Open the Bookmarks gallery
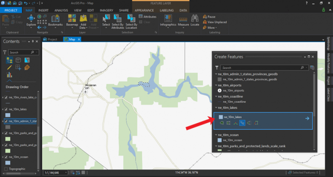Image resolution: width=333 pixels, height=177 pixels. tap(55, 22)
